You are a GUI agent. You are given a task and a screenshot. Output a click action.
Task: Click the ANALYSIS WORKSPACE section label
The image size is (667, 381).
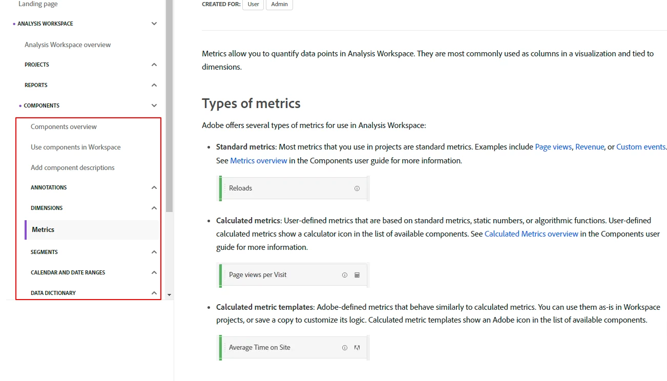(45, 24)
